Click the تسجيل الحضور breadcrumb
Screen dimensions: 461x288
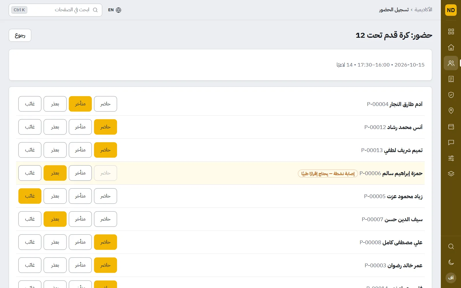pos(394,10)
